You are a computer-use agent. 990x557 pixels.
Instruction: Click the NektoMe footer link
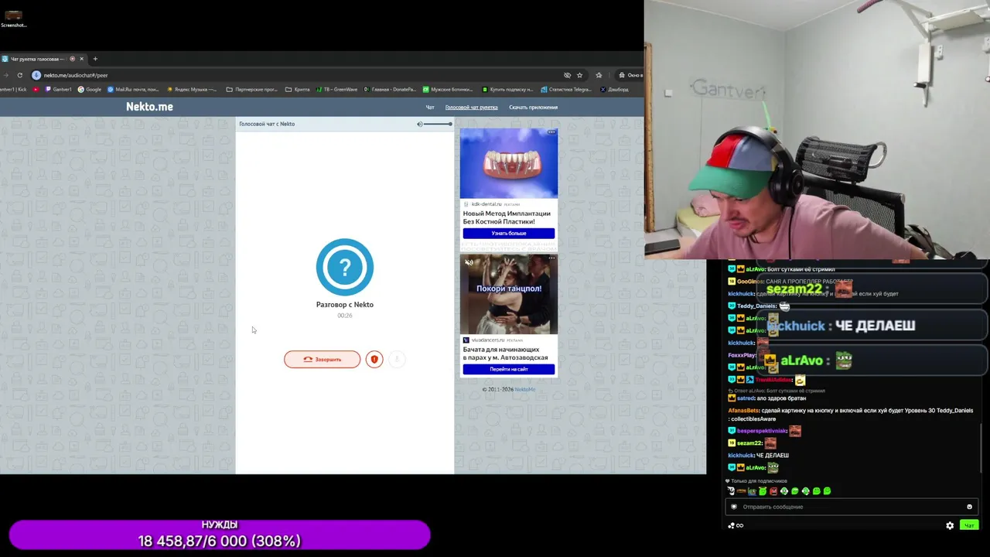(524, 389)
